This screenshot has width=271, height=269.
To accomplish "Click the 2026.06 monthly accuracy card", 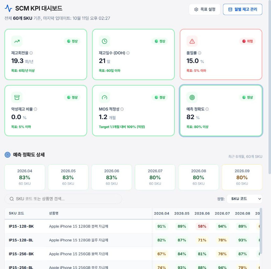I will (112, 177).
